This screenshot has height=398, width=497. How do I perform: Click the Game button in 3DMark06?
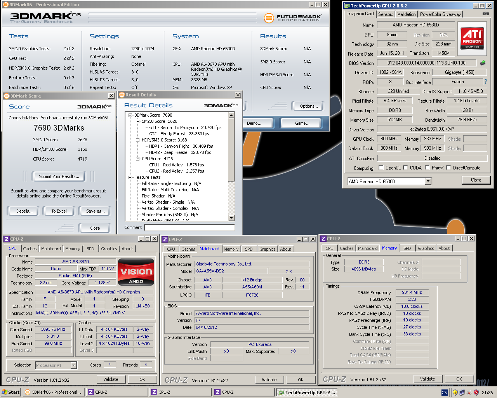[x=302, y=123]
